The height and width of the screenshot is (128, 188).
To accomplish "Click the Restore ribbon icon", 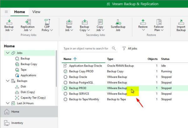I will point(143,22).
